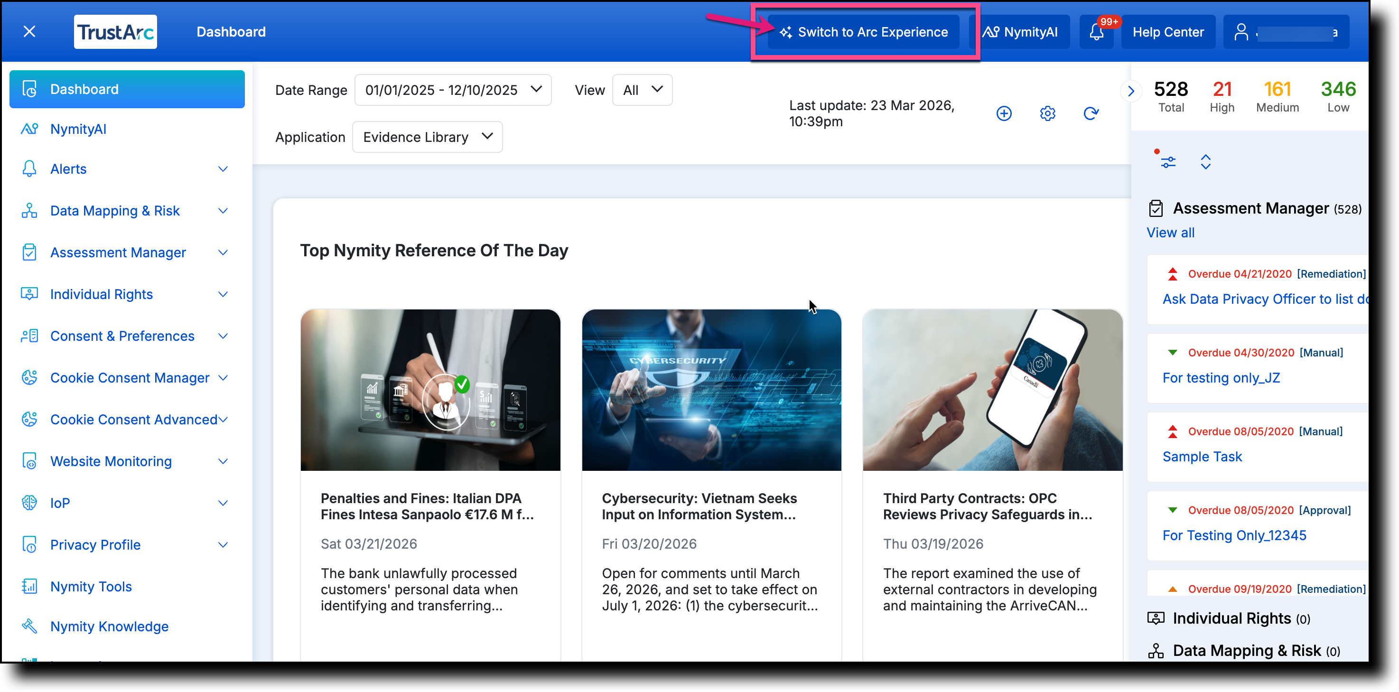
Task: Expand the Consent & Preferences chevron
Action: tap(223, 336)
